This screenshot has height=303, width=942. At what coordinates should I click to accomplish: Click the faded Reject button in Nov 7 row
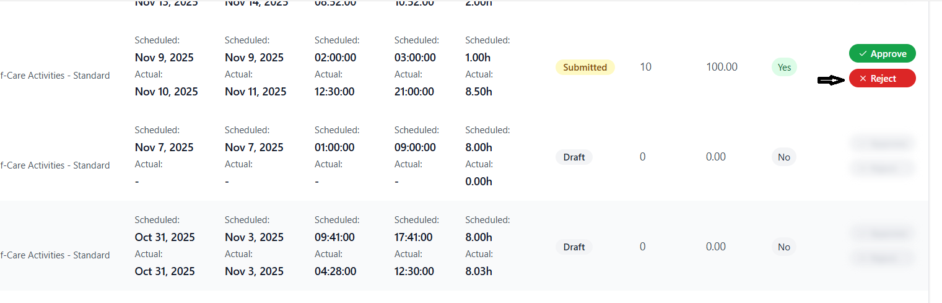(x=882, y=168)
